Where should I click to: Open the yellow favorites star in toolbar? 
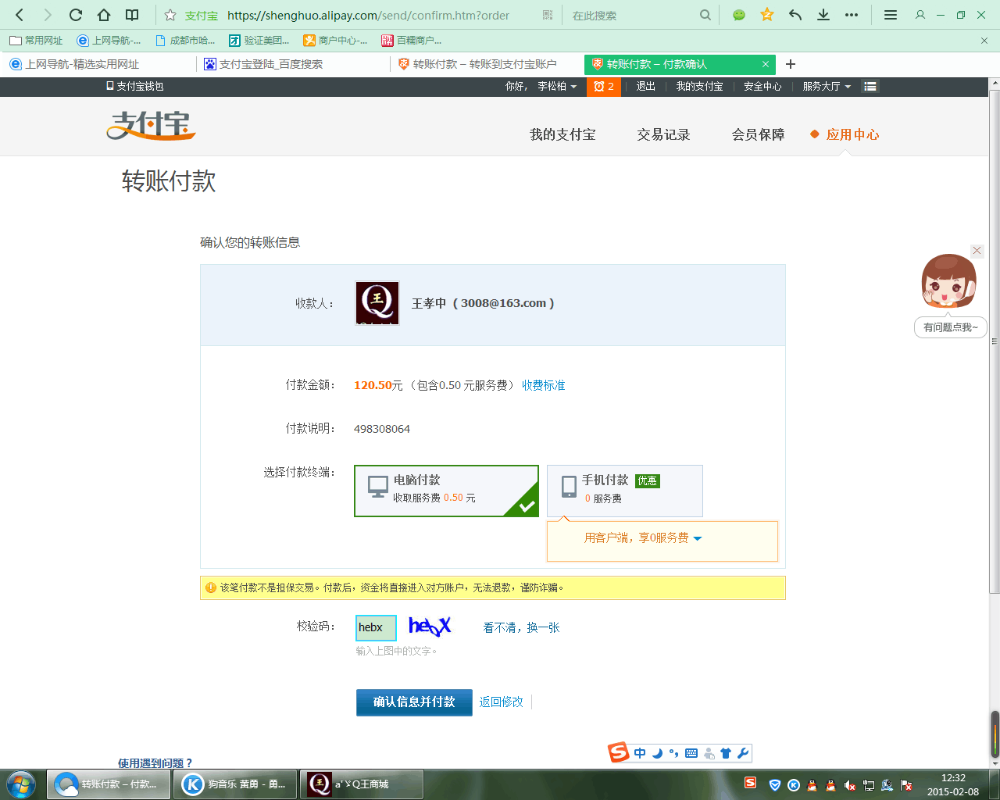click(x=767, y=15)
